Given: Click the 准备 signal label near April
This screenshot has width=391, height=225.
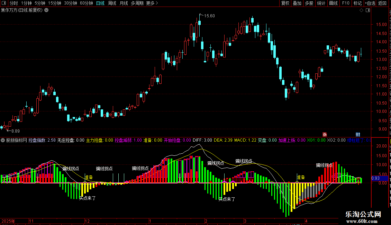Looking at the screenshot, I should click(301, 177).
